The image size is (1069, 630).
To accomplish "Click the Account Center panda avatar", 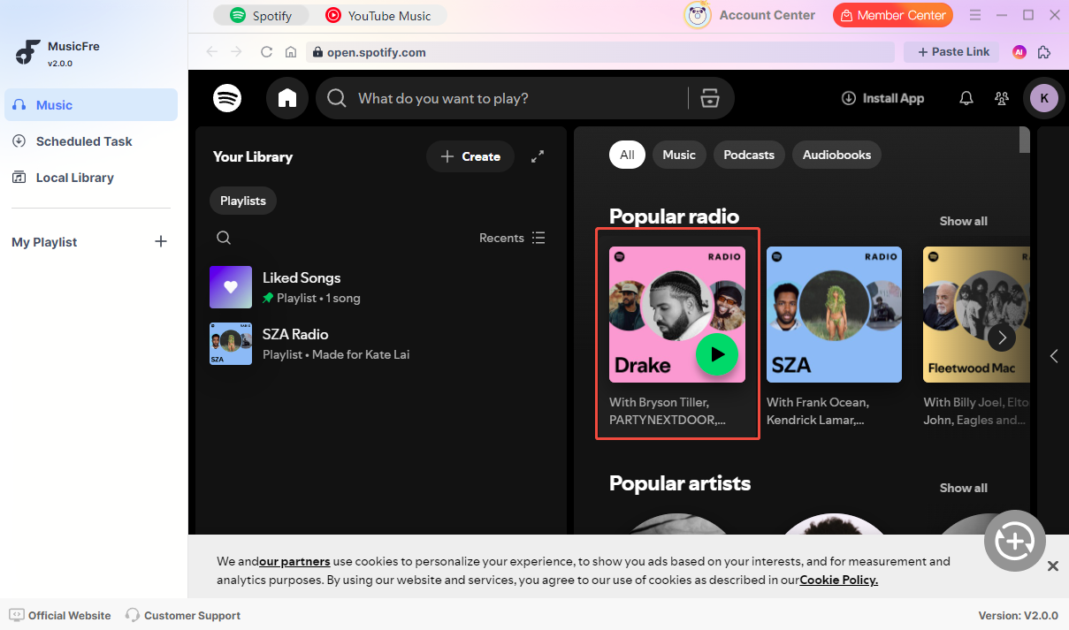I will (699, 15).
